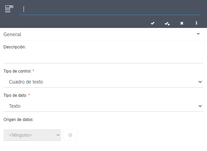
Task: Open the Cuadro de texto control type dropdown
Action: (x=103, y=82)
